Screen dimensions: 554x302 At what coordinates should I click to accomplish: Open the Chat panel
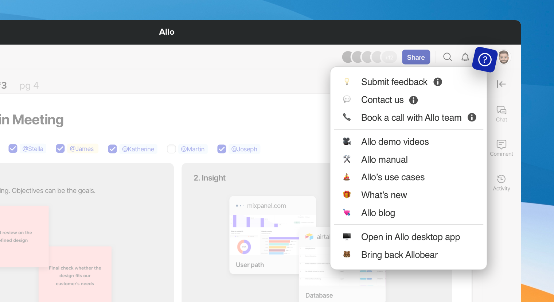coord(501,113)
